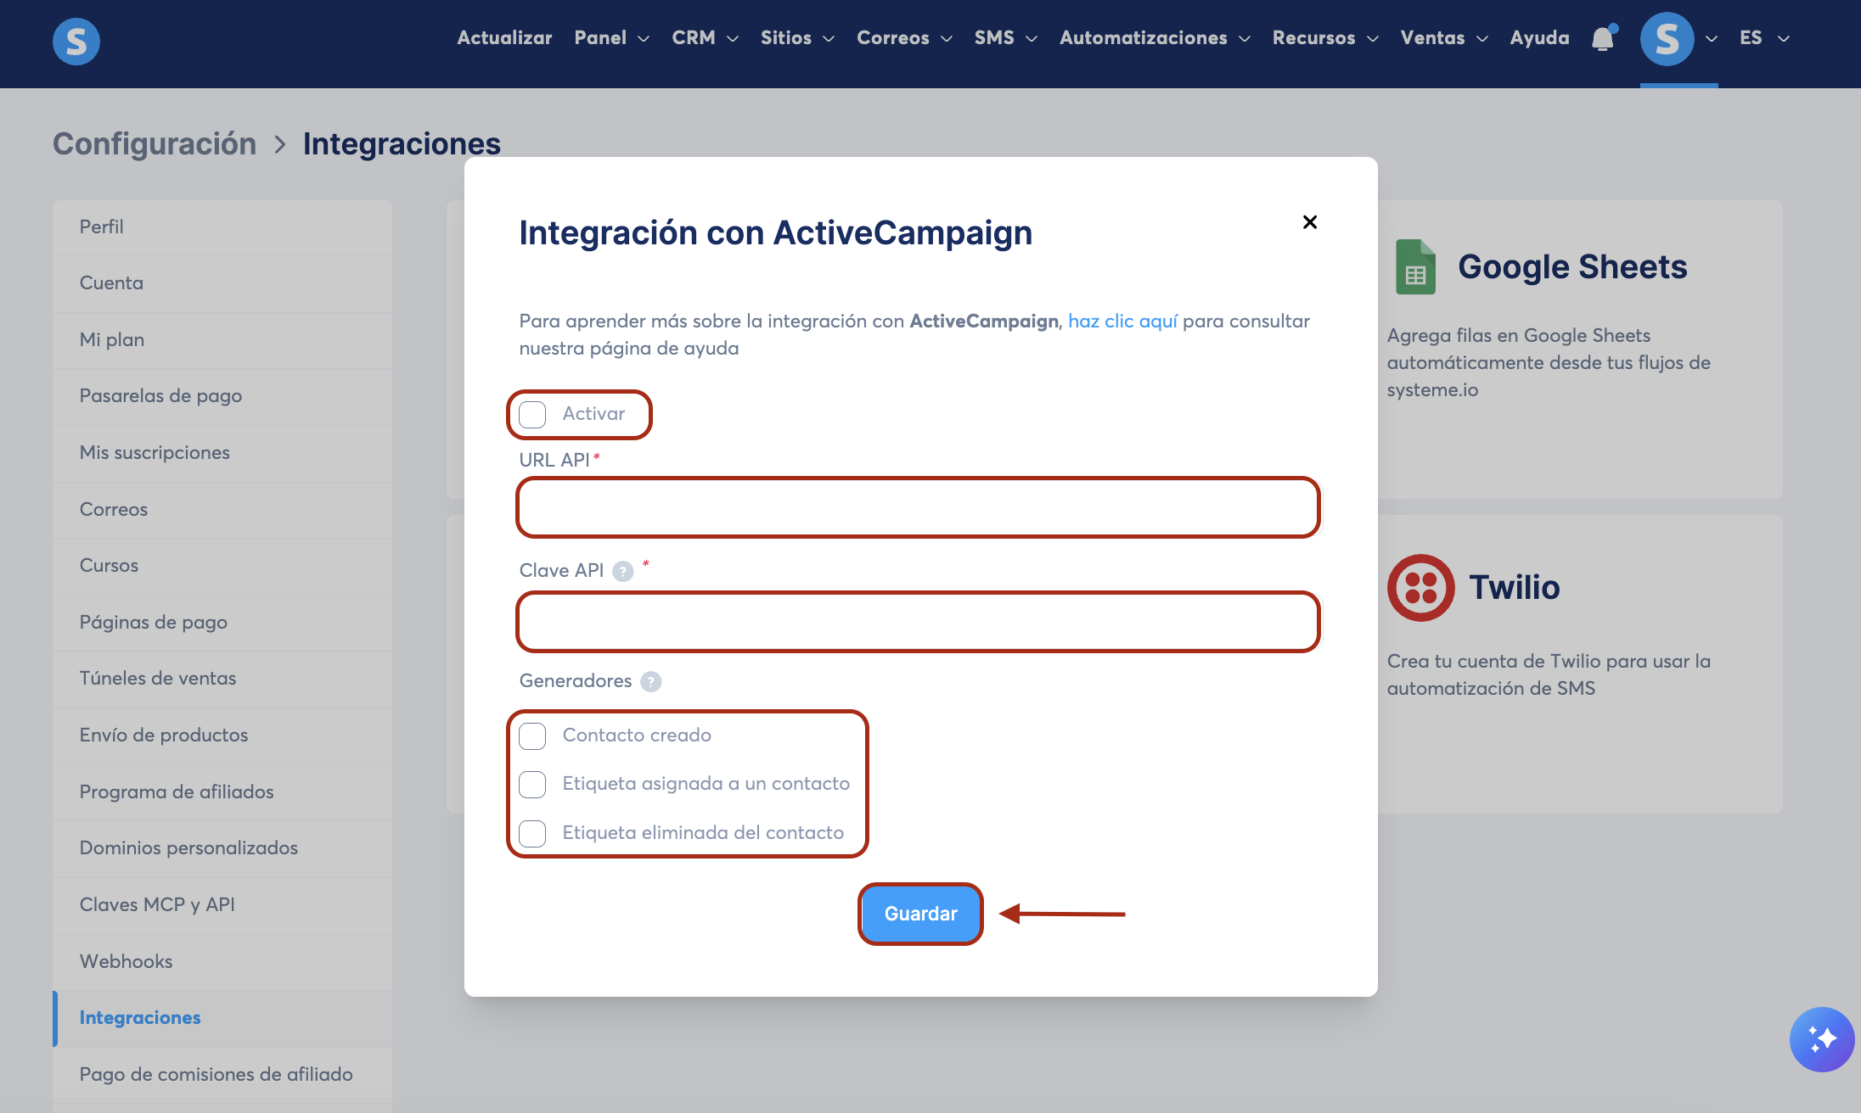Open the user profile avatar
1861x1113 pixels.
1667,39
